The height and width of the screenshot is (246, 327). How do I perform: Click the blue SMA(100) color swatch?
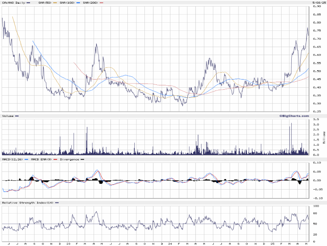tap(79, 2)
